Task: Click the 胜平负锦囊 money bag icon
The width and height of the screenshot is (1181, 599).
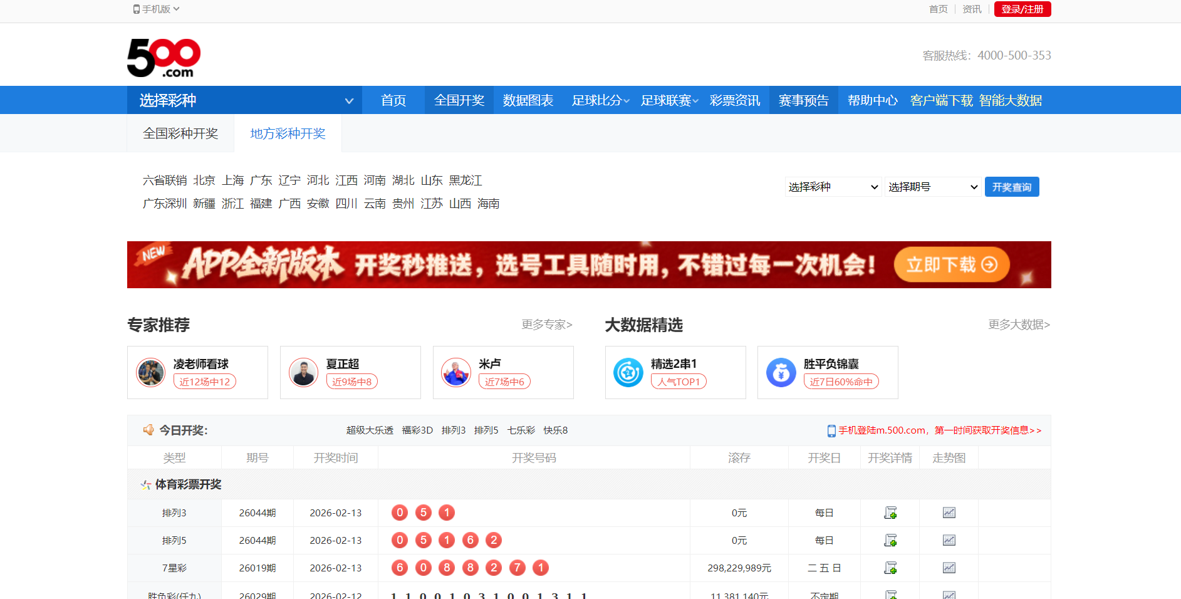Action: point(781,373)
